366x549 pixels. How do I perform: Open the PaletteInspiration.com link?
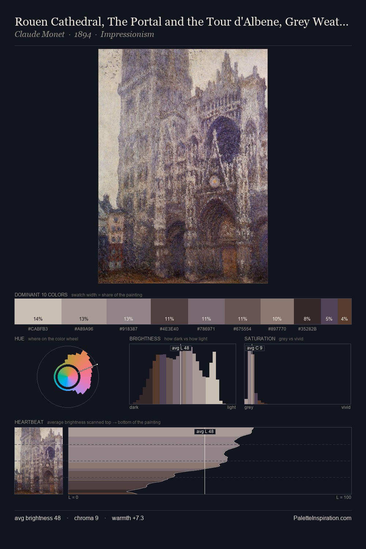pos(322,518)
